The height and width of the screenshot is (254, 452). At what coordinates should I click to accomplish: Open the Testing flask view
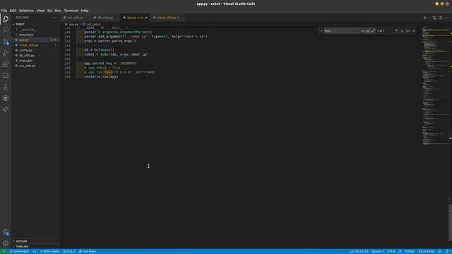(6, 87)
